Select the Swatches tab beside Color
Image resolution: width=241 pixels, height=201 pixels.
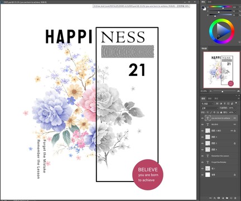pos(210,2)
